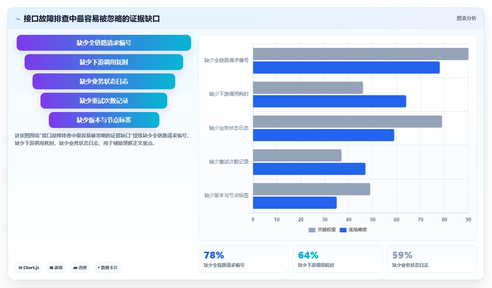Select funnel stage 缺少业务状态日志
The height and width of the screenshot is (288, 492).
[104, 81]
